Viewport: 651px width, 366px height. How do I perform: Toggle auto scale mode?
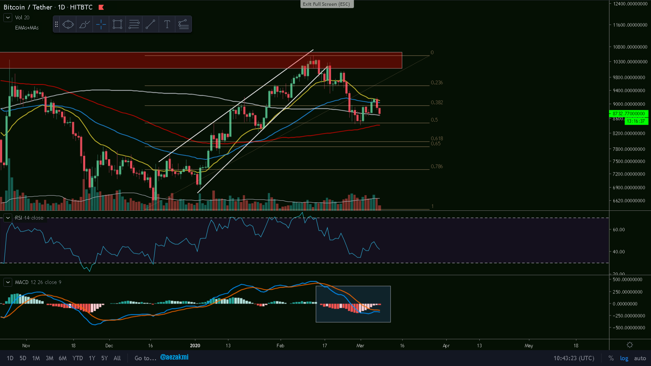(640, 358)
